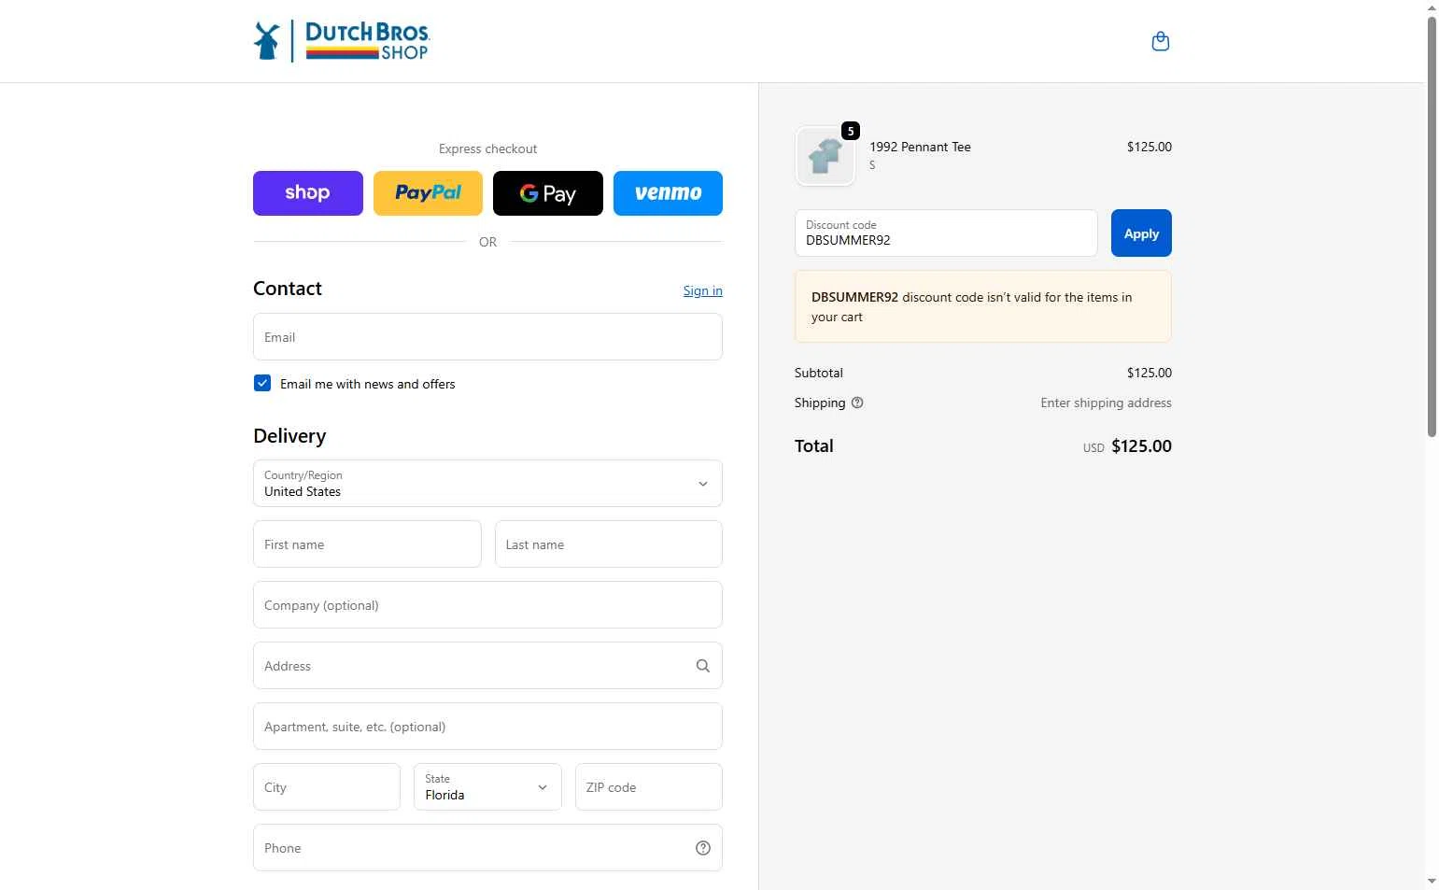Focus the City field
Screen dimensions: 1439x890
coord(327,786)
